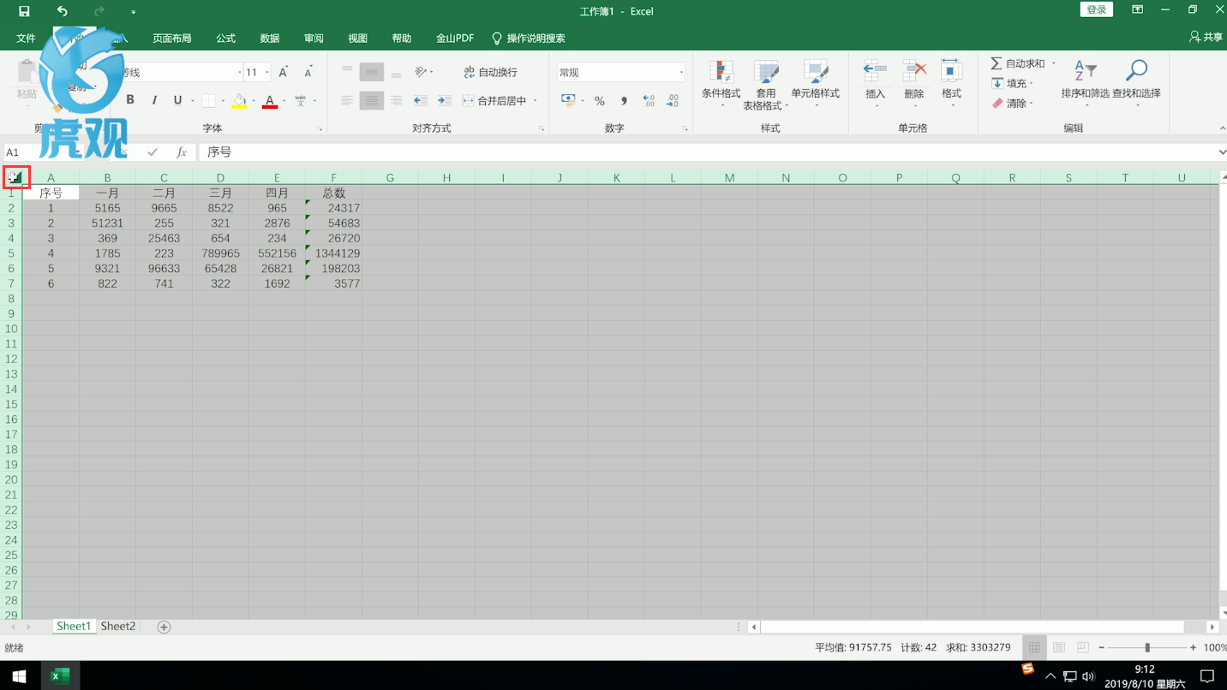Click the 共享 share button
Image resolution: width=1227 pixels, height=690 pixels.
click(1206, 38)
